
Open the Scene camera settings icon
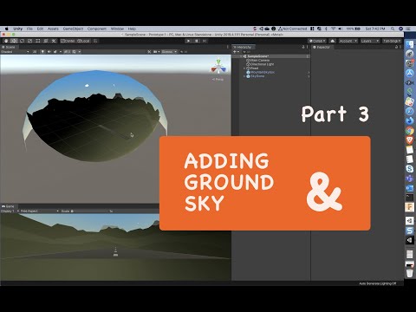(x=156, y=52)
